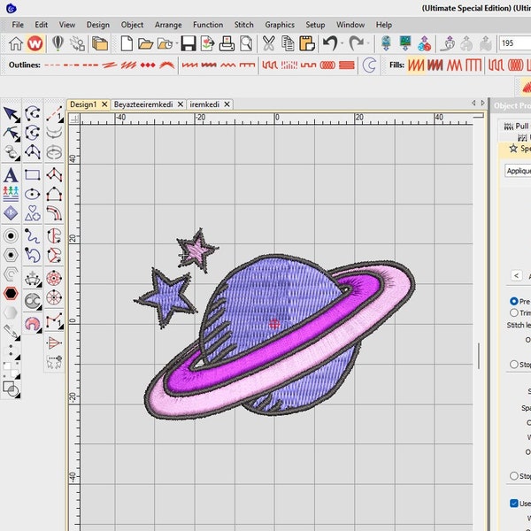
Task: Click the less-than previous button in properties
Action: pos(516,275)
